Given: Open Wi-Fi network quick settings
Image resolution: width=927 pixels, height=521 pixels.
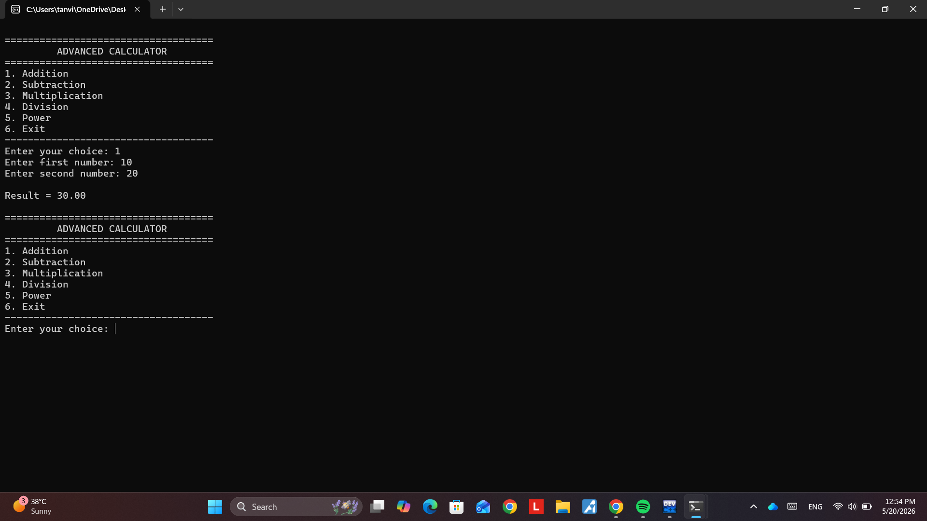Looking at the screenshot, I should [x=838, y=507].
